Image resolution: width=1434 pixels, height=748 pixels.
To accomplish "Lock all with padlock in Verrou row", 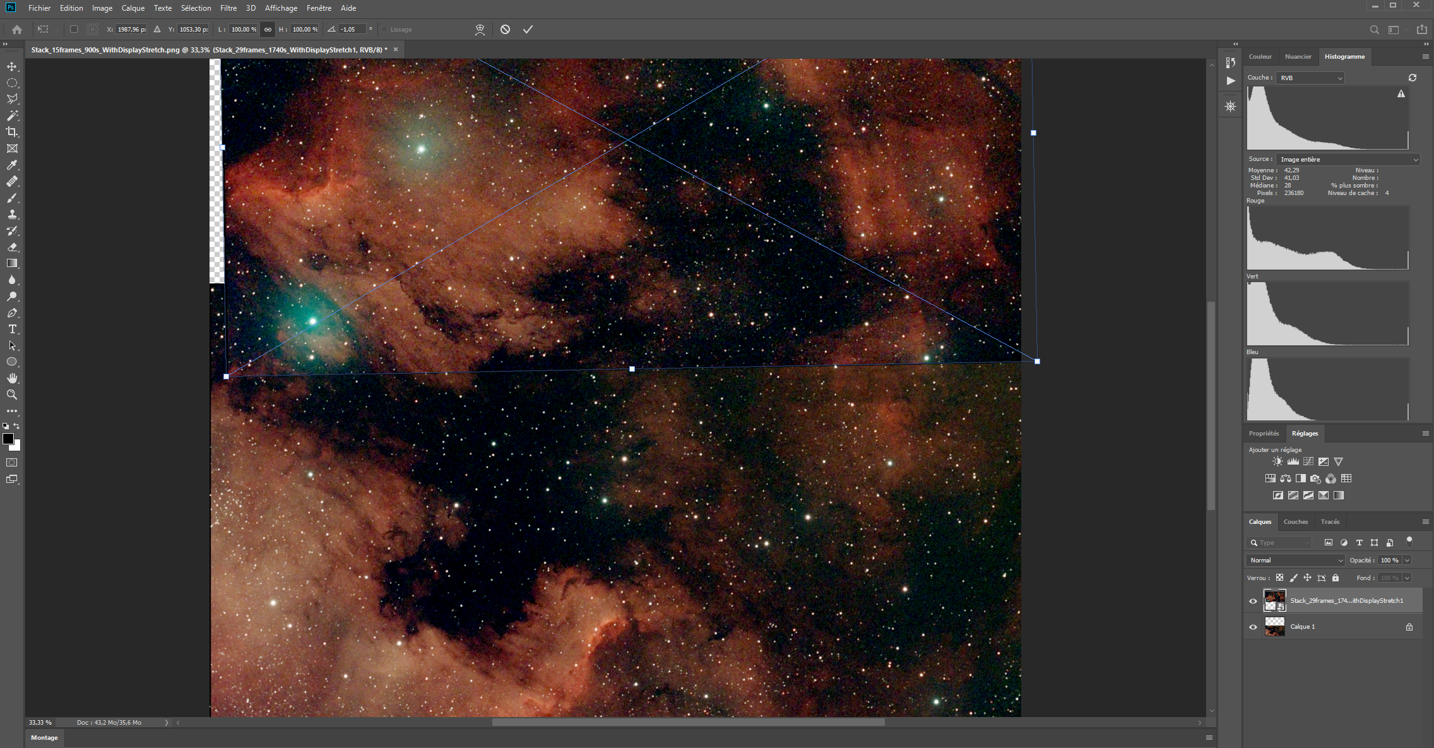I will (1336, 578).
